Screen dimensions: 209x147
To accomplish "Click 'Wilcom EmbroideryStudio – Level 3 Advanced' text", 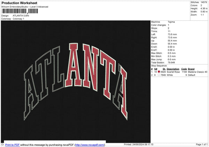I will [x=25, y=7].
